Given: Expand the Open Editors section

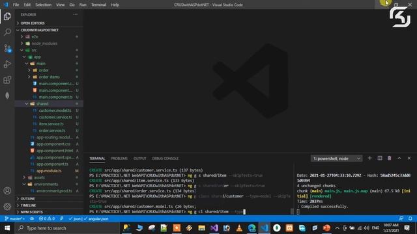Looking at the screenshot, I should click(x=50, y=23).
